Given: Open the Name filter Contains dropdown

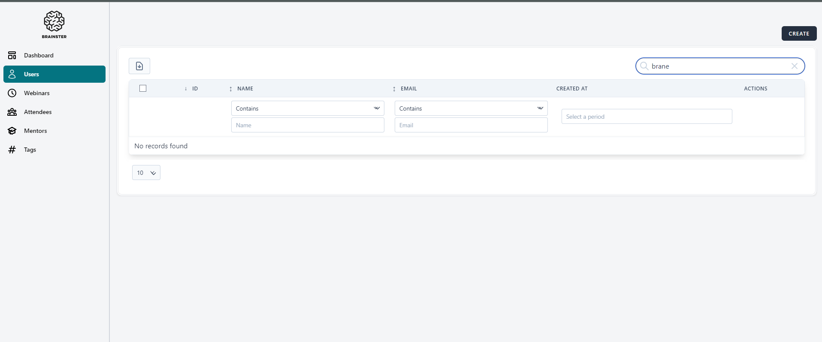Looking at the screenshot, I should pyautogui.click(x=307, y=108).
